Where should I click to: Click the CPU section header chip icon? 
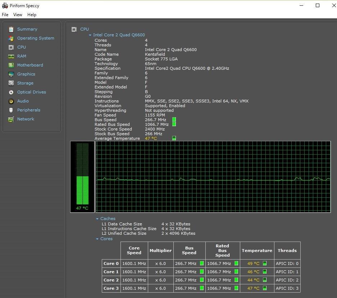pos(74,29)
